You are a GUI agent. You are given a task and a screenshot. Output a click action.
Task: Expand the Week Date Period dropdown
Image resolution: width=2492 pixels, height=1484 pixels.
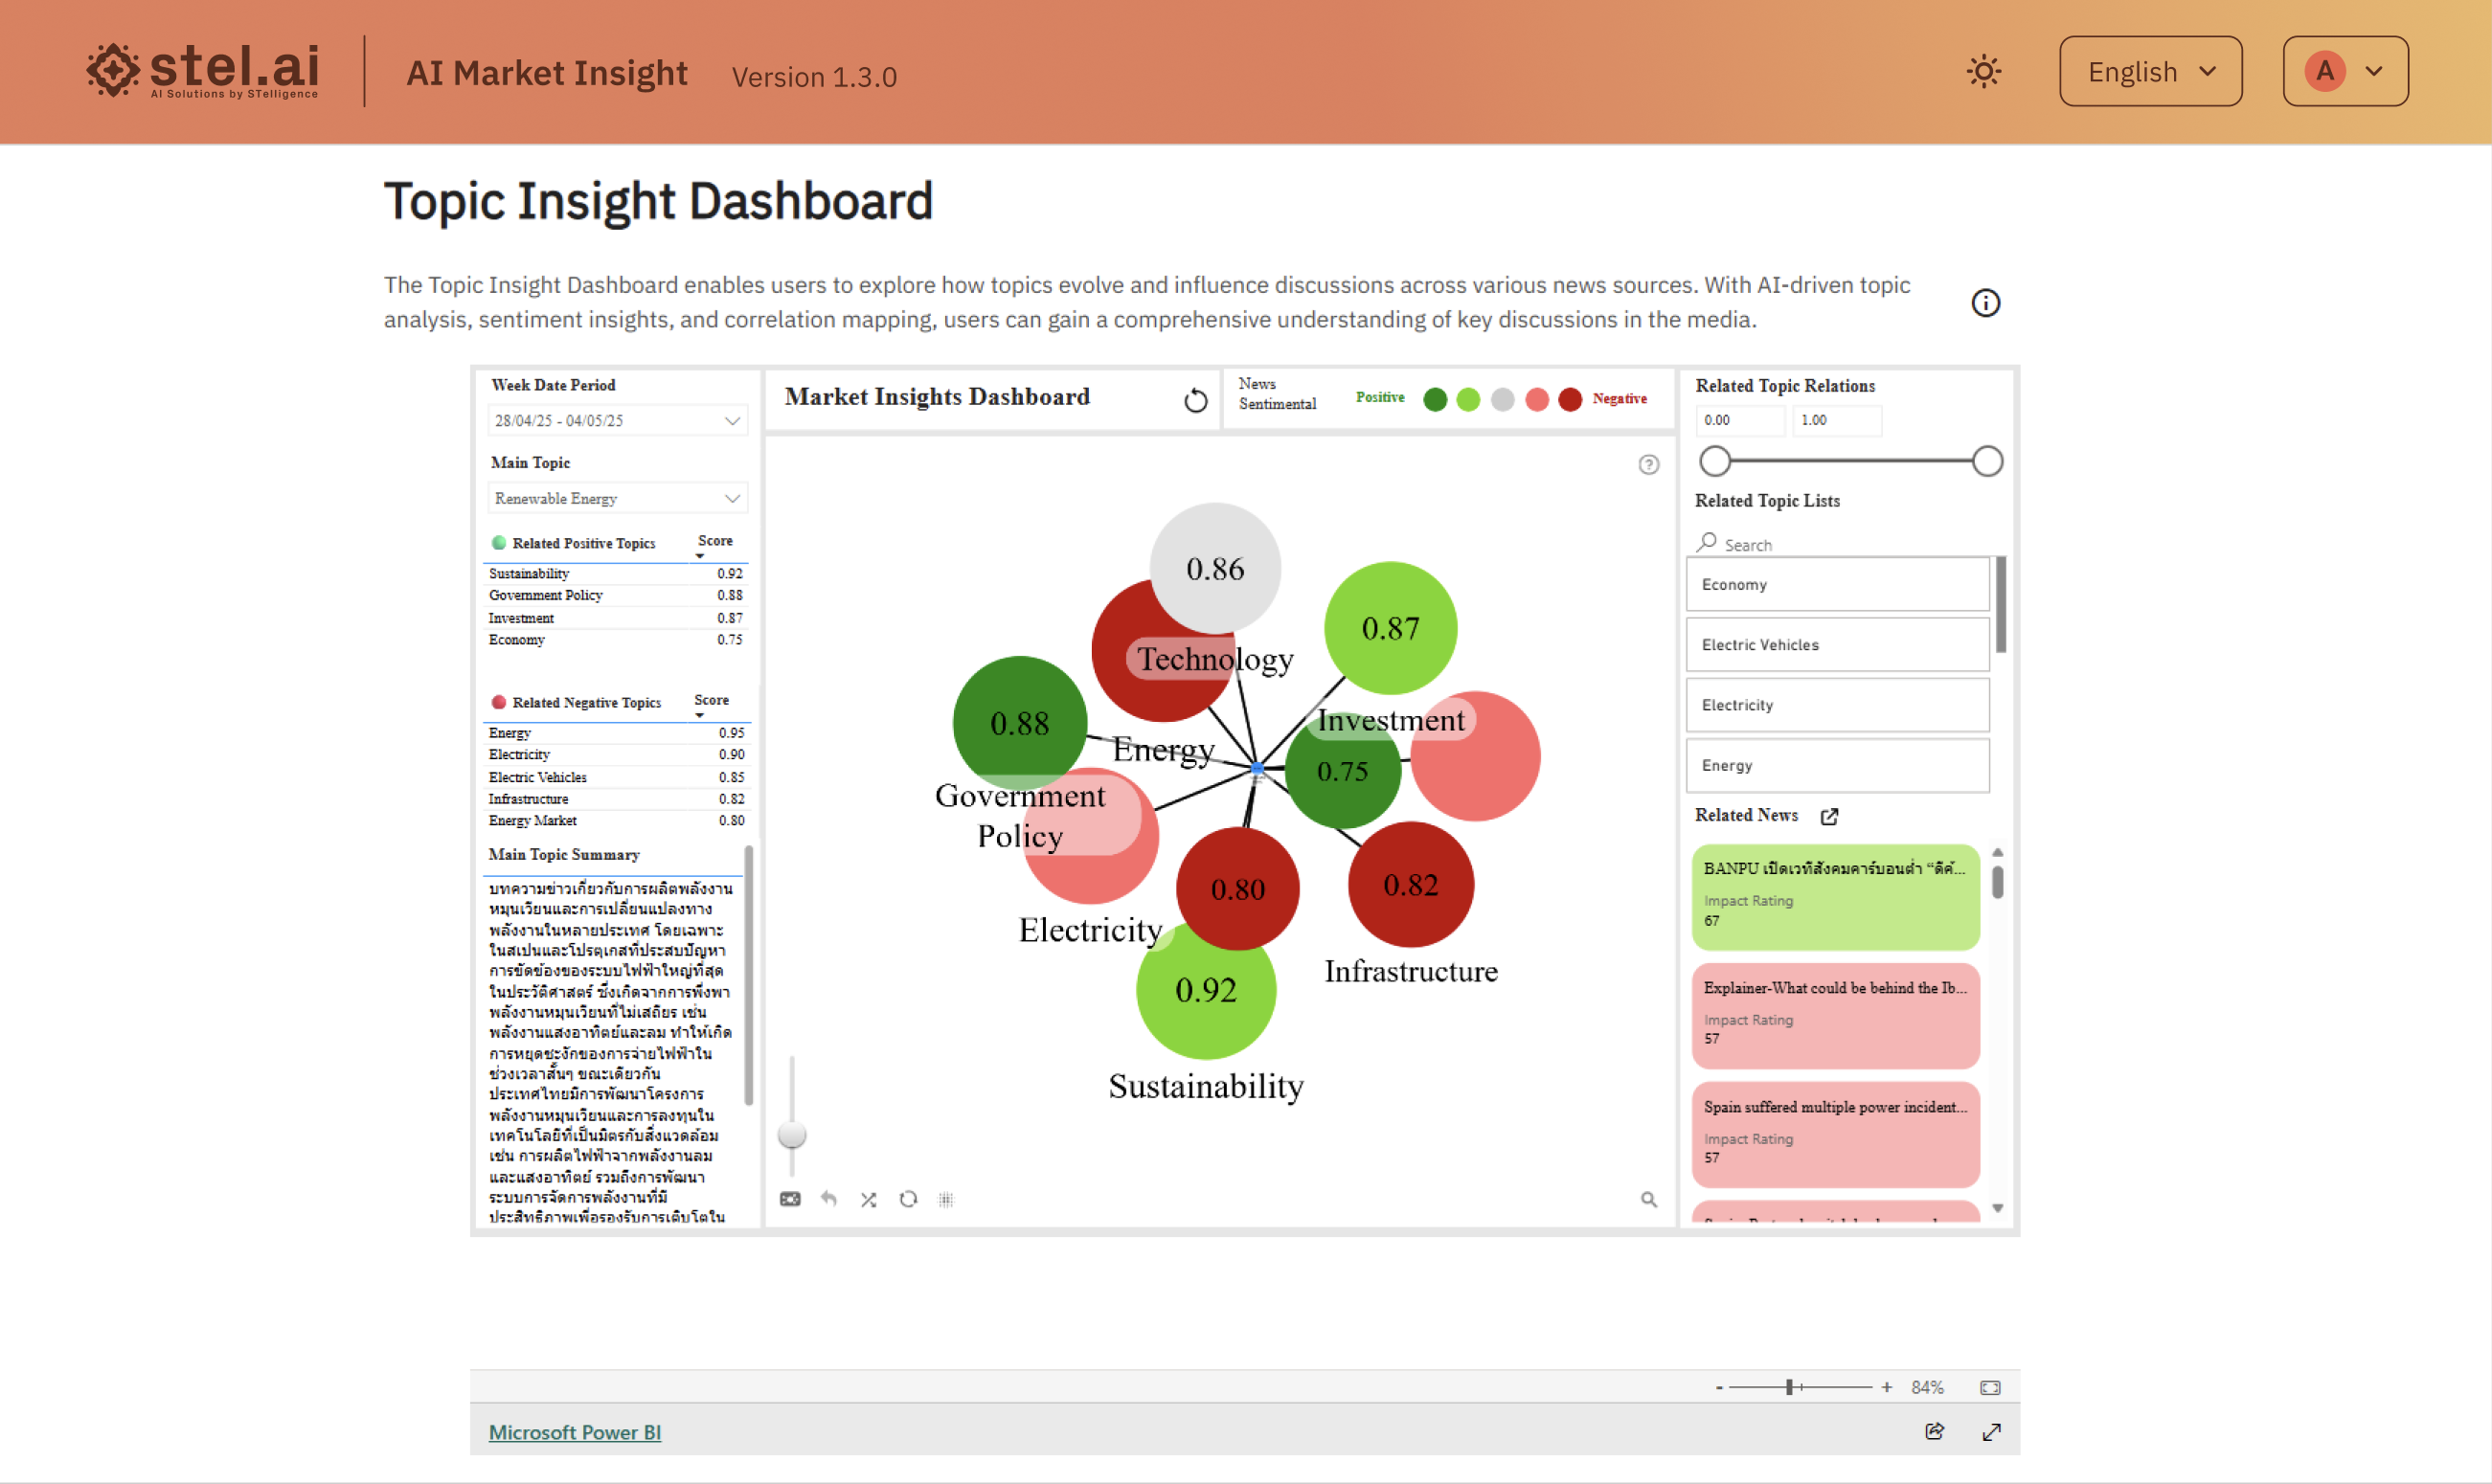pos(732,421)
